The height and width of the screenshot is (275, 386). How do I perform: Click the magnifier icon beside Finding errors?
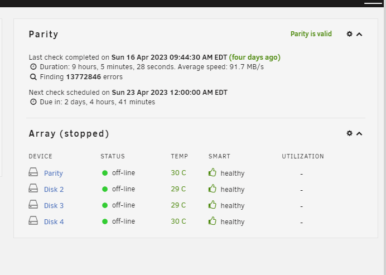pyautogui.click(x=33, y=77)
